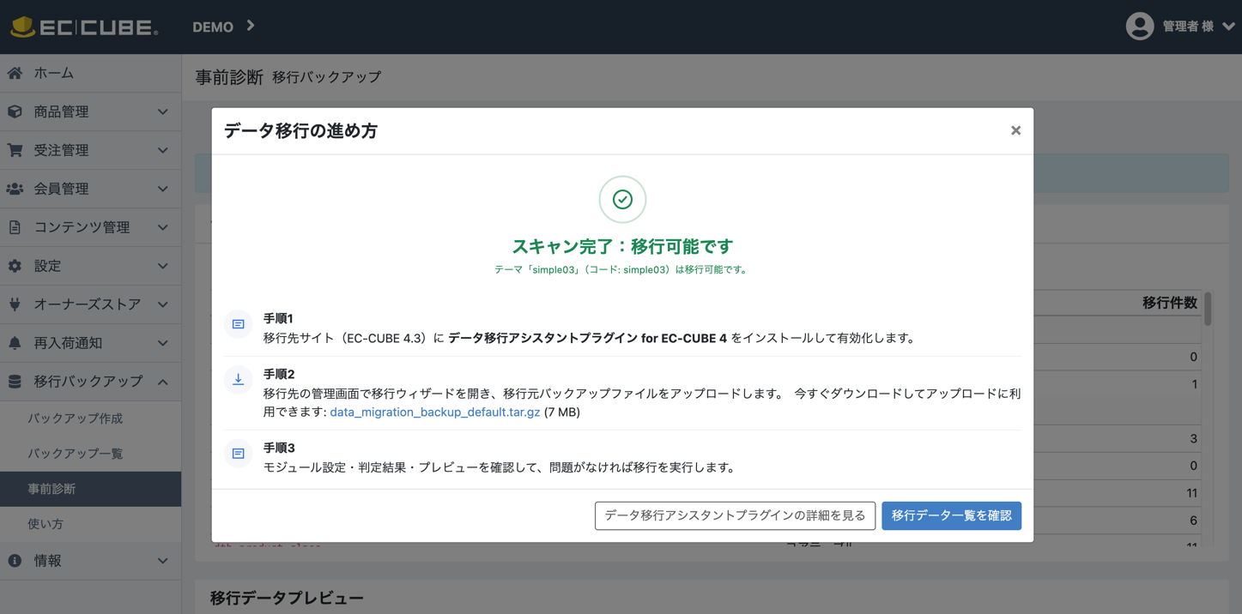Click the DEMO breadcrumb chevron
Viewport: 1242px width, 614px height.
251,26
